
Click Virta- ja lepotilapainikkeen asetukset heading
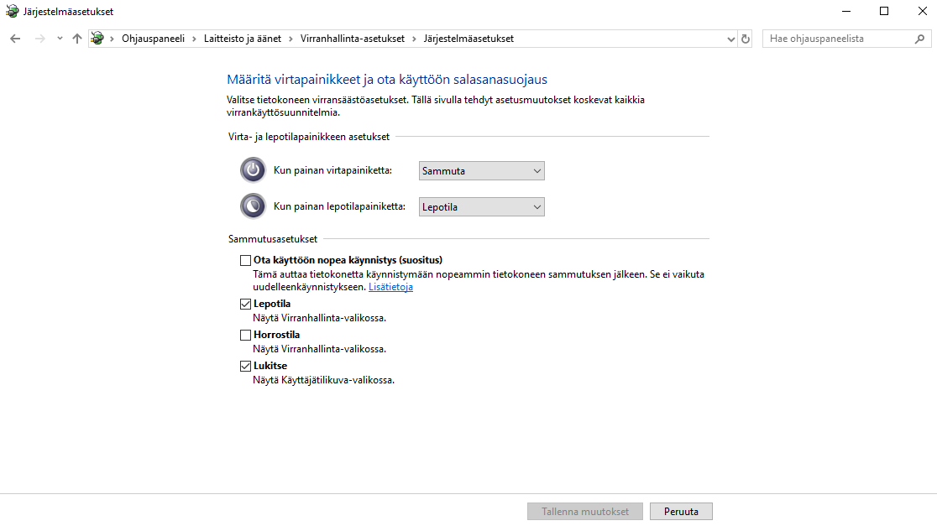tap(309, 137)
